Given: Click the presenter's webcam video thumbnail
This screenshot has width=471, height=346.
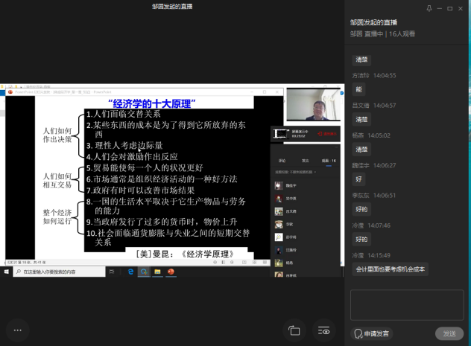Looking at the screenshot, I should (x=310, y=108).
